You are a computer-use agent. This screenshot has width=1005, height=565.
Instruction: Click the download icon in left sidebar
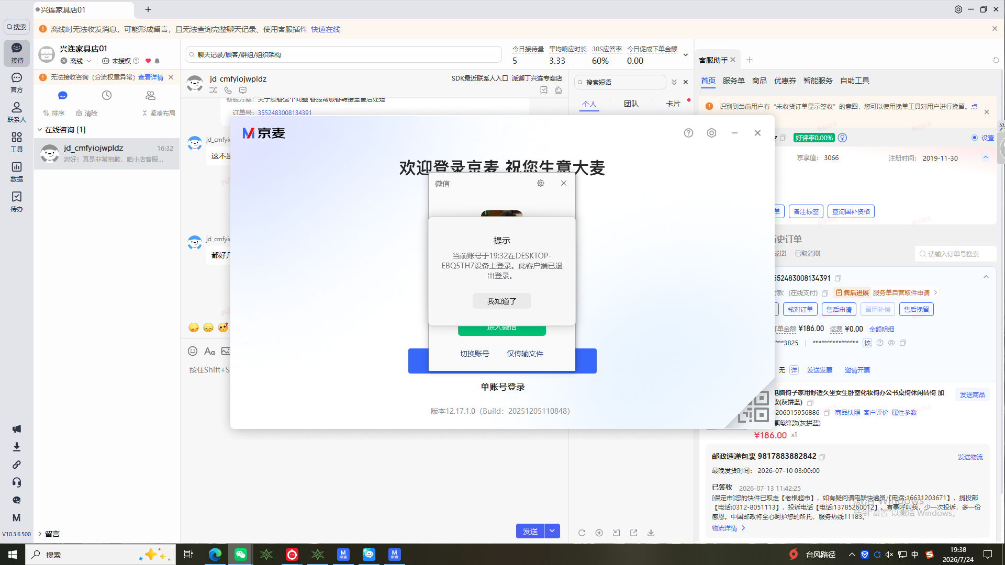pyautogui.click(x=17, y=447)
